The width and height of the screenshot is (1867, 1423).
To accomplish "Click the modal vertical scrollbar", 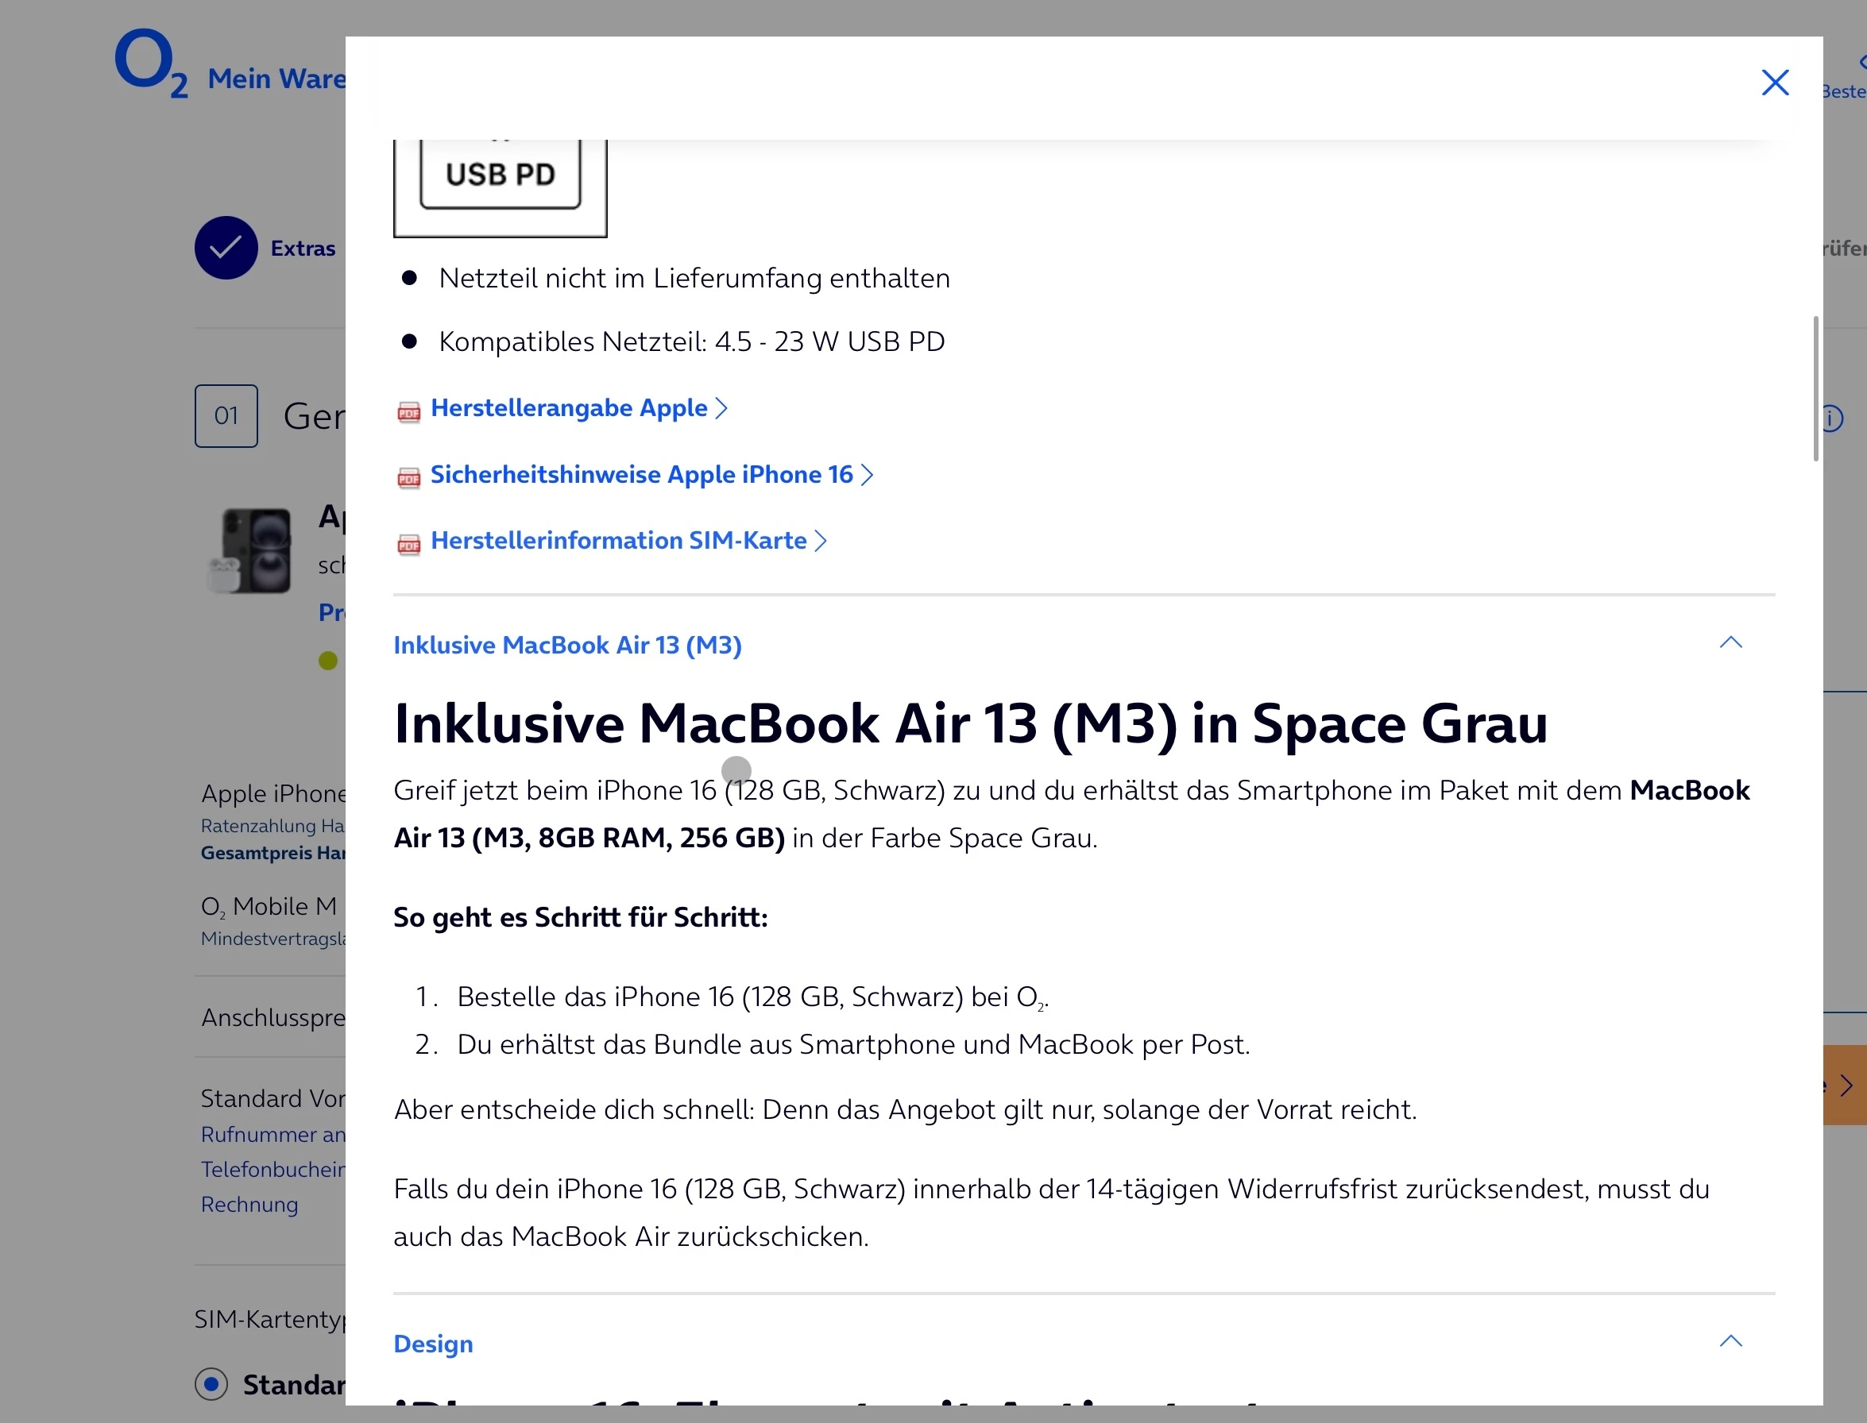I will click(1815, 390).
